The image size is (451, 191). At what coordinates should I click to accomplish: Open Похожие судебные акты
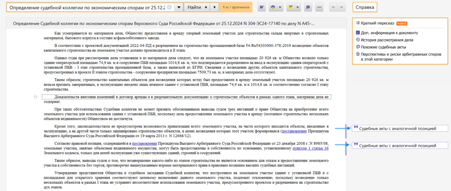384,47
